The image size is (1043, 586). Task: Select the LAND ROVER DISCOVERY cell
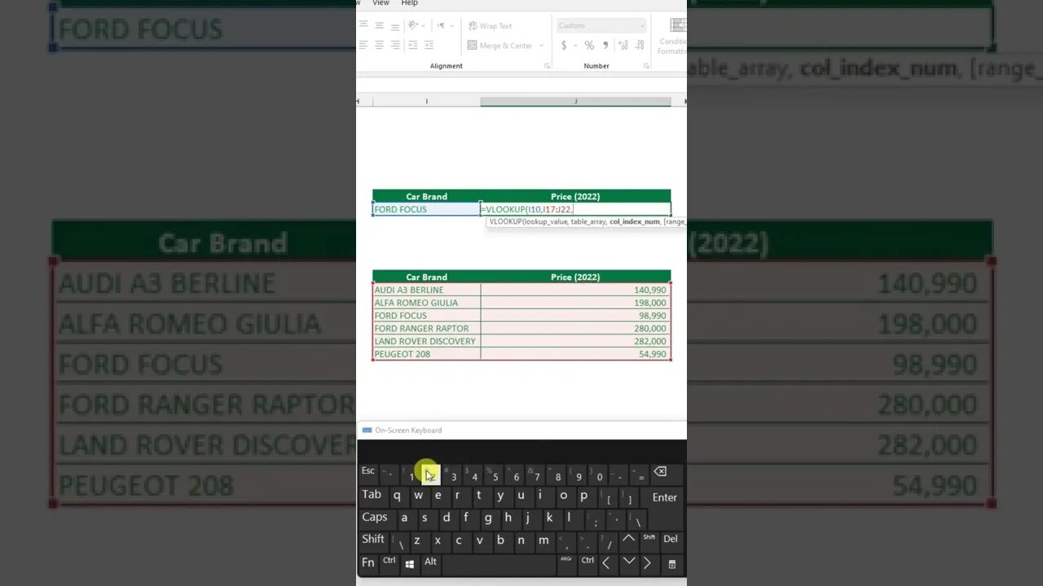[426, 341]
